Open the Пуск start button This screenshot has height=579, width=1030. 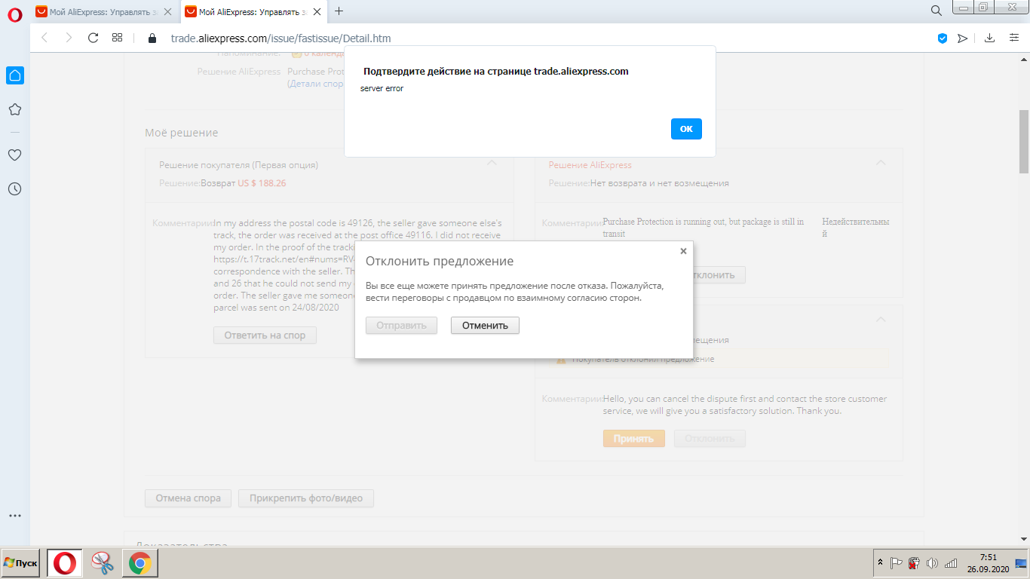pos(21,563)
